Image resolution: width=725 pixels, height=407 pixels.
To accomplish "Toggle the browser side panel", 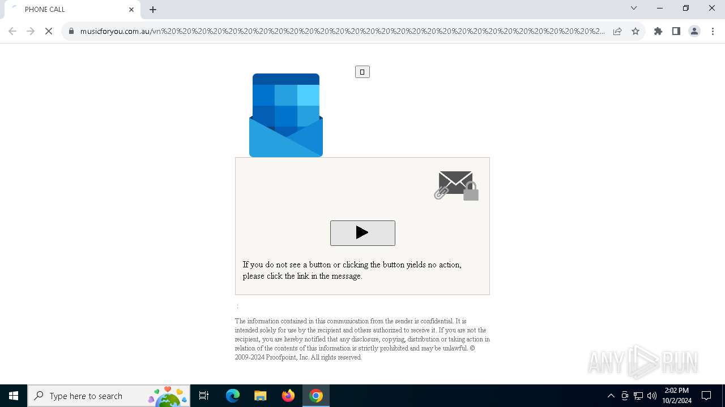I will click(676, 31).
